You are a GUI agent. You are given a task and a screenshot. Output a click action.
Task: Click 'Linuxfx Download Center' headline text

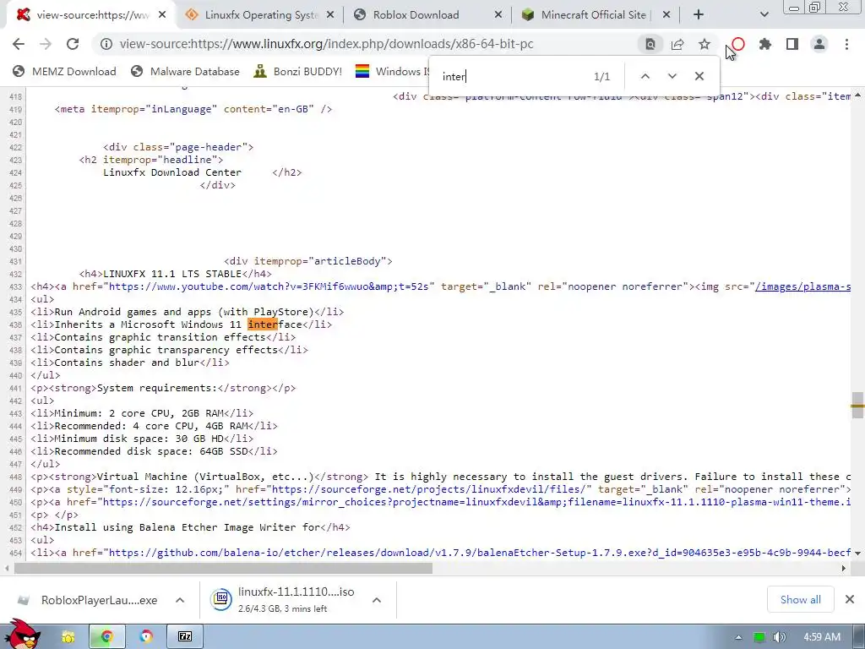click(172, 172)
